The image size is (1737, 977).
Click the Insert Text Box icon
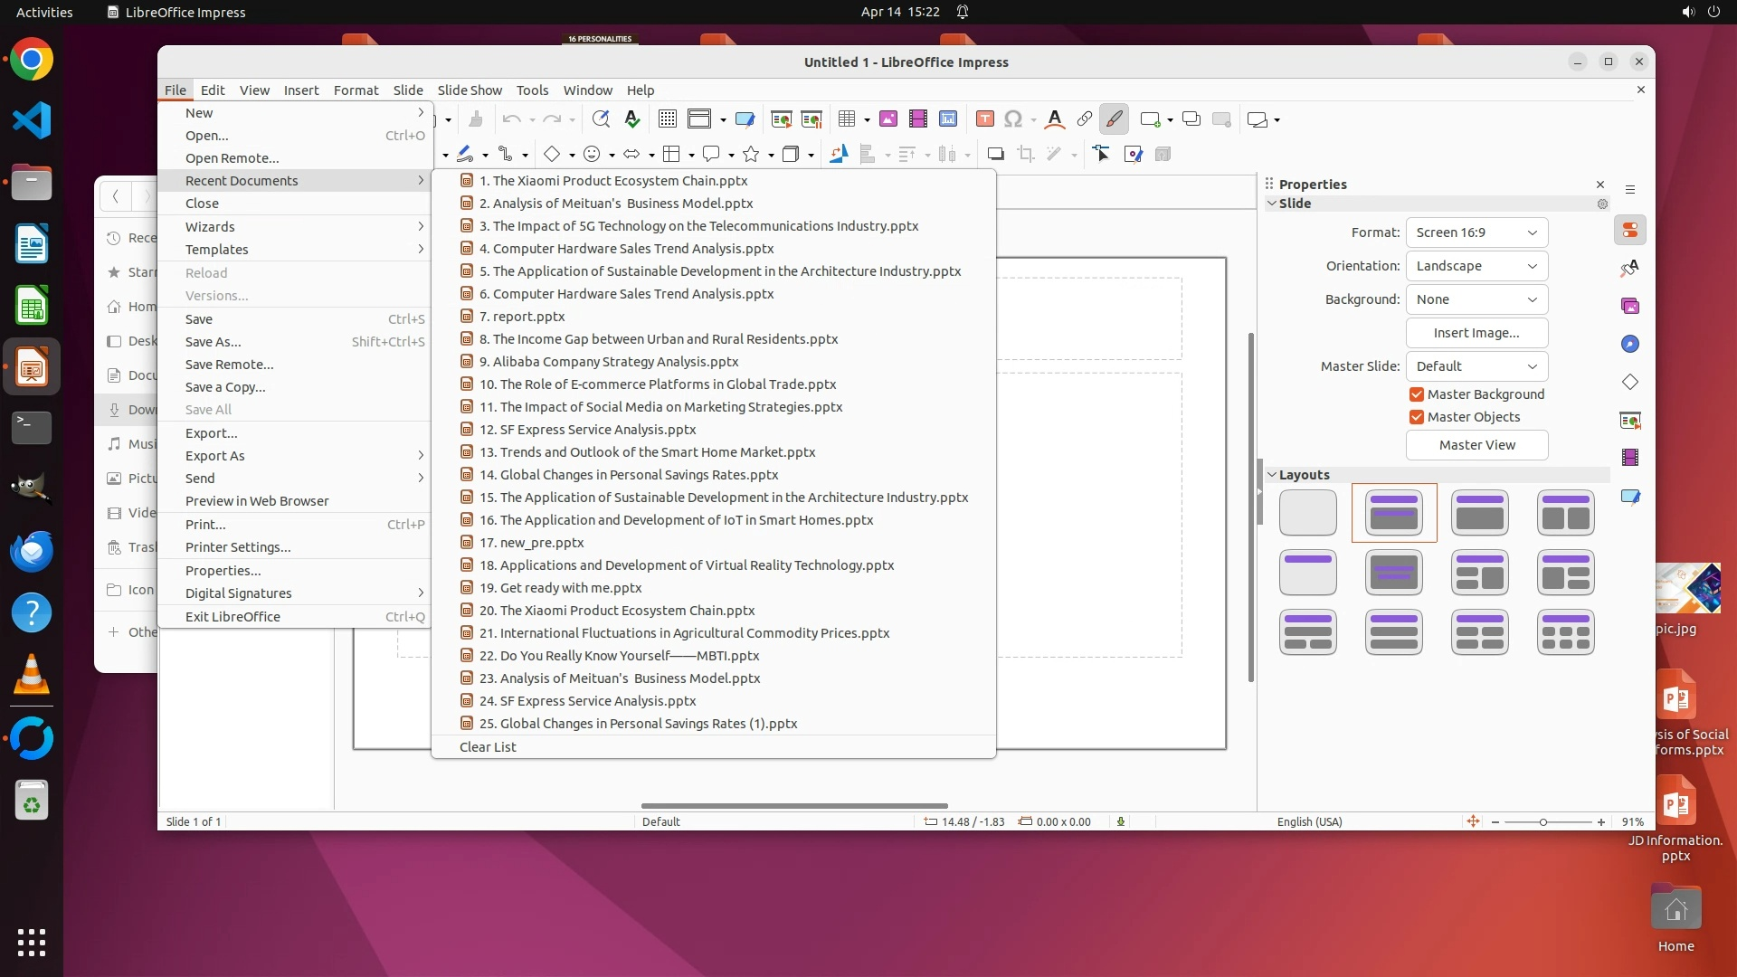click(985, 119)
